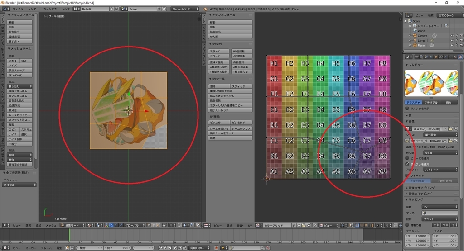
Task: Toggle the フィールド checkbox
Action: pyautogui.click(x=407, y=175)
